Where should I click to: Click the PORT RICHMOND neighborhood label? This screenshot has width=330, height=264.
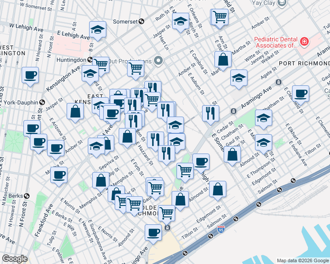click(x=304, y=63)
